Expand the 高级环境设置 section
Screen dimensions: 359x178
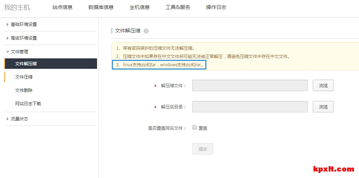coord(23,38)
